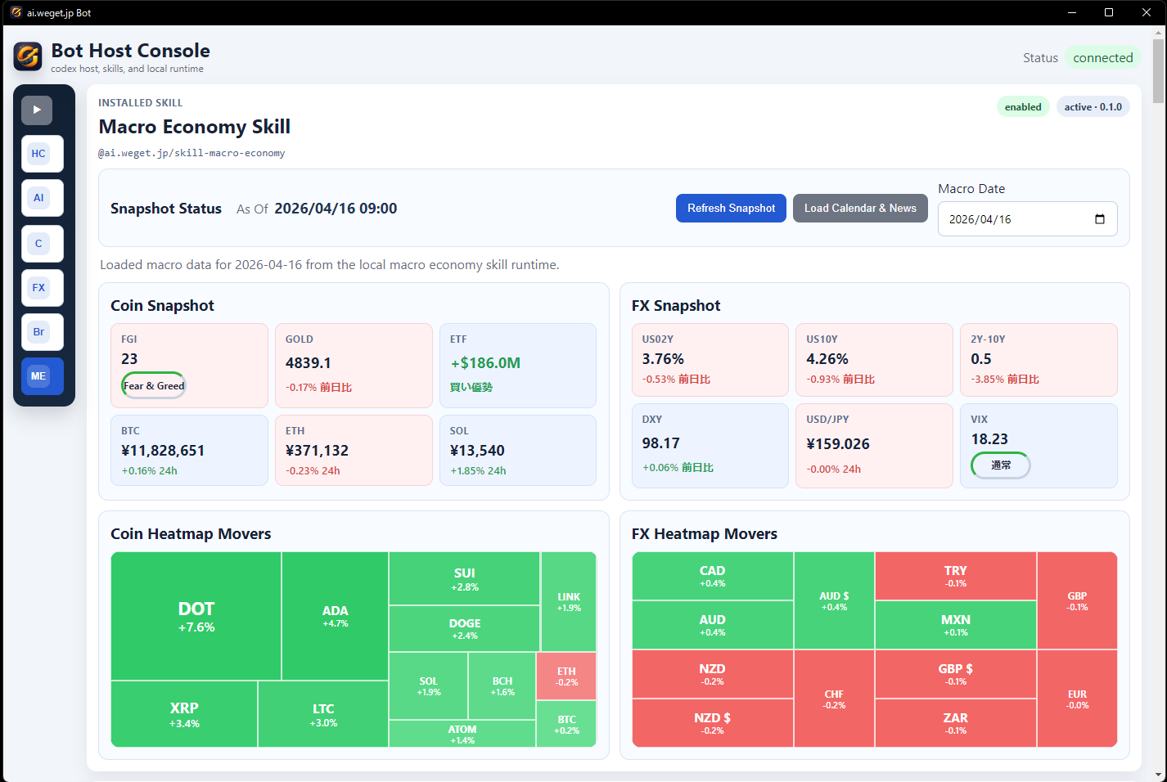Click the Macro Date input field

click(1027, 219)
